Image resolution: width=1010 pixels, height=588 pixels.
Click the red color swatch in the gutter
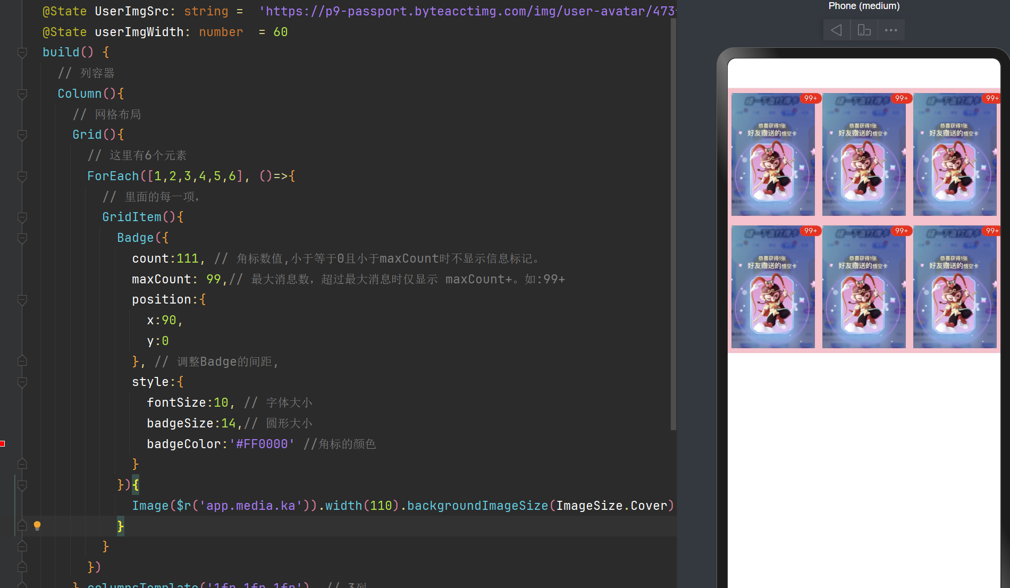click(2, 443)
